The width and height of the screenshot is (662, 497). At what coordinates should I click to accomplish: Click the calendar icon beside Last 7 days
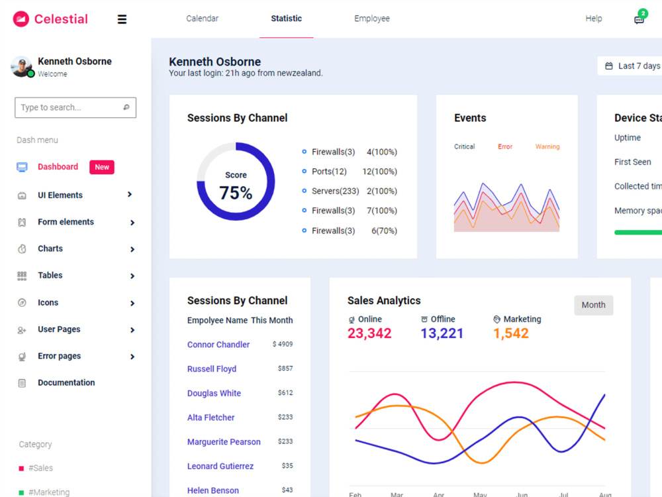click(x=609, y=66)
